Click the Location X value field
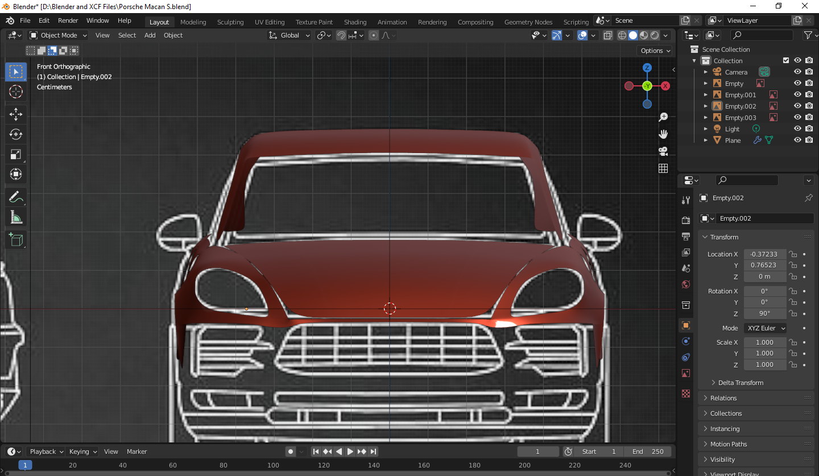This screenshot has width=819, height=476. pos(765,254)
